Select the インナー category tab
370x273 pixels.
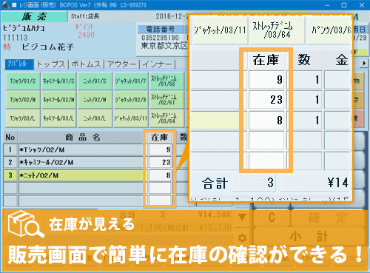pyautogui.click(x=157, y=64)
